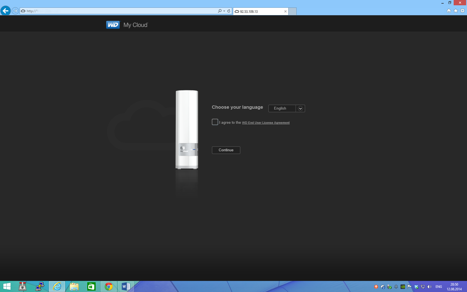The height and width of the screenshot is (292, 467).
Task: Click the taskbar clock showing 20:50
Action: click(454, 287)
